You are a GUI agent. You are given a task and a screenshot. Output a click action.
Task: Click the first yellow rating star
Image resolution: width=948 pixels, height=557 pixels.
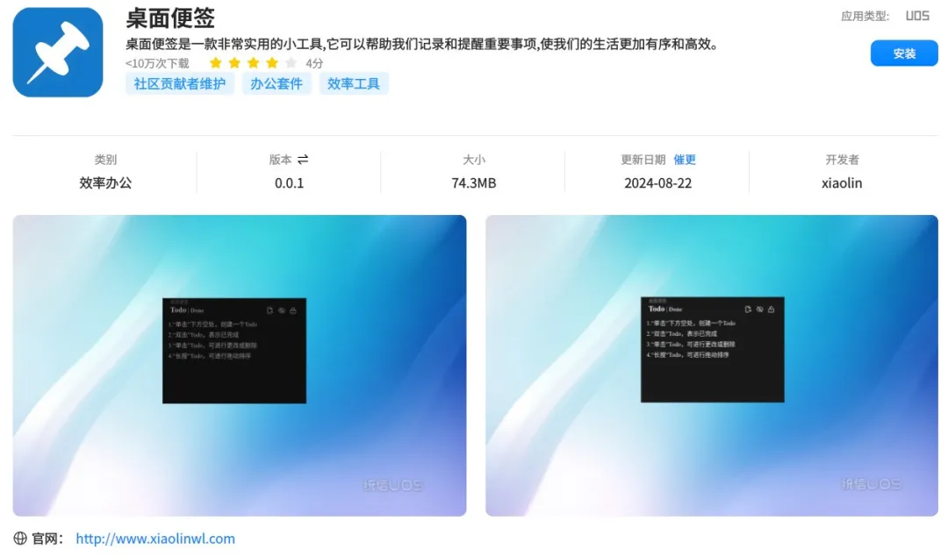point(216,63)
